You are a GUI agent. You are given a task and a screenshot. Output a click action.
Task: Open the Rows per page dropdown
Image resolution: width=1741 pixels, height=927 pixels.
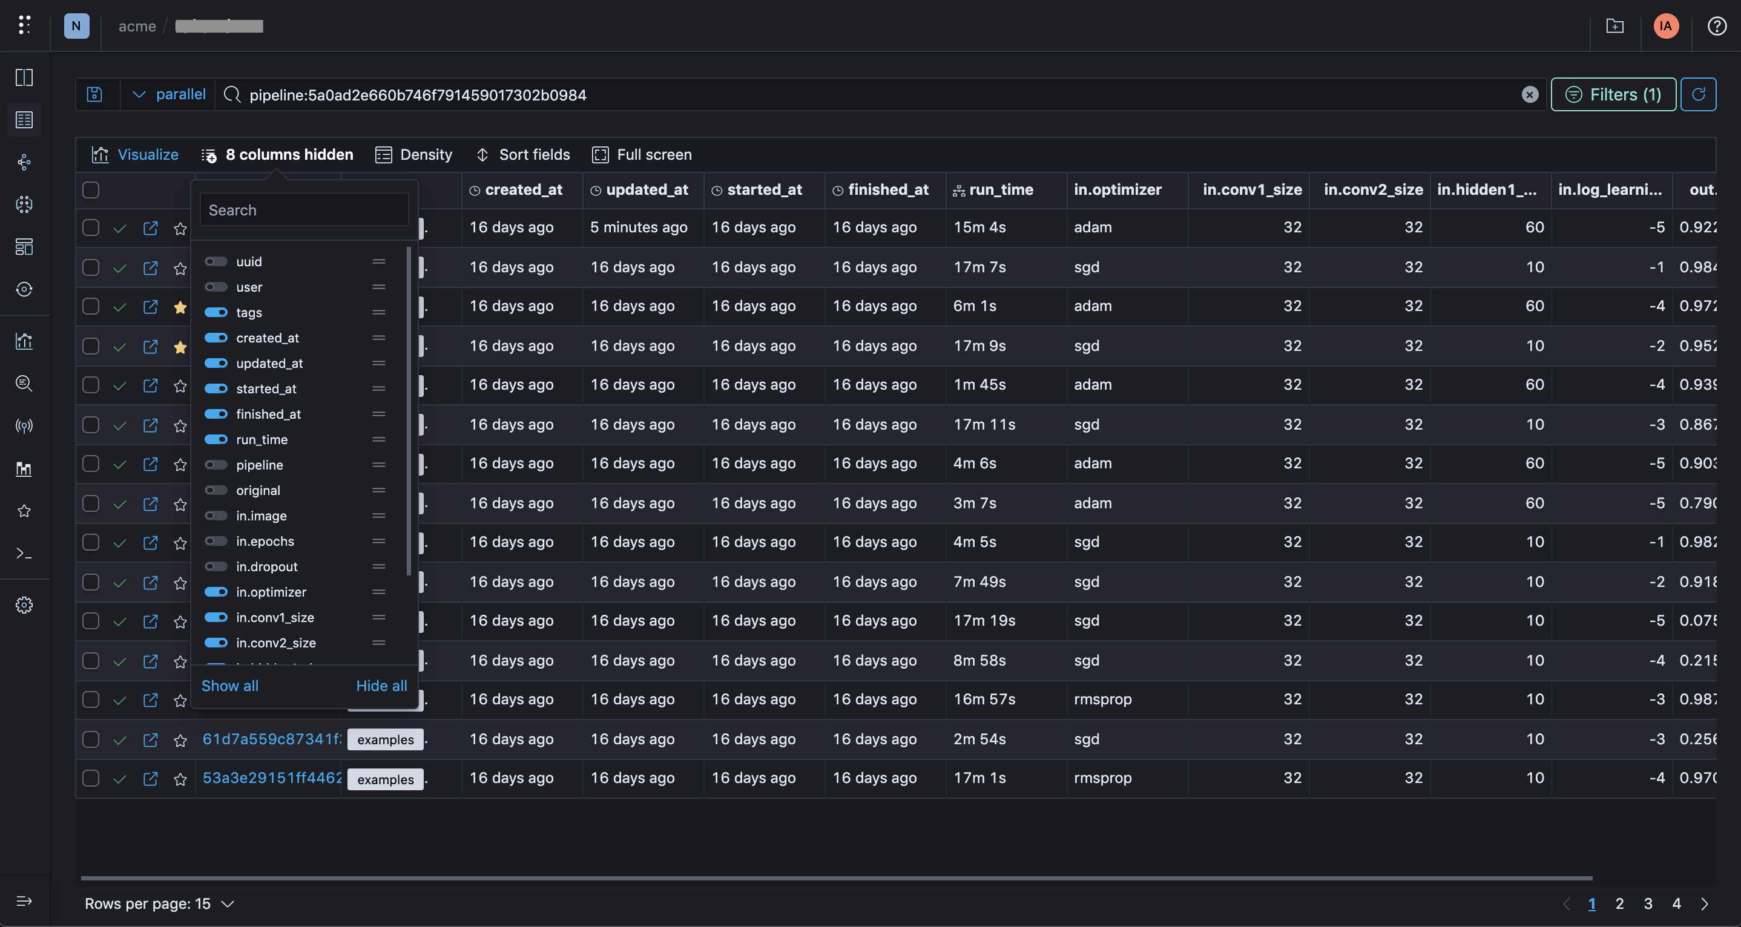[x=159, y=903]
